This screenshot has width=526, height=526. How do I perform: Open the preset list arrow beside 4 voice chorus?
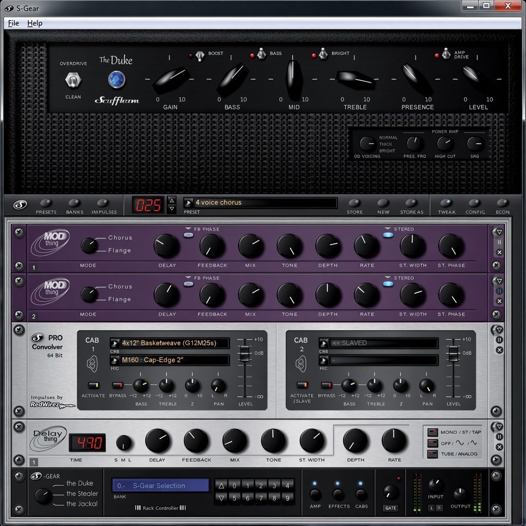[188, 202]
